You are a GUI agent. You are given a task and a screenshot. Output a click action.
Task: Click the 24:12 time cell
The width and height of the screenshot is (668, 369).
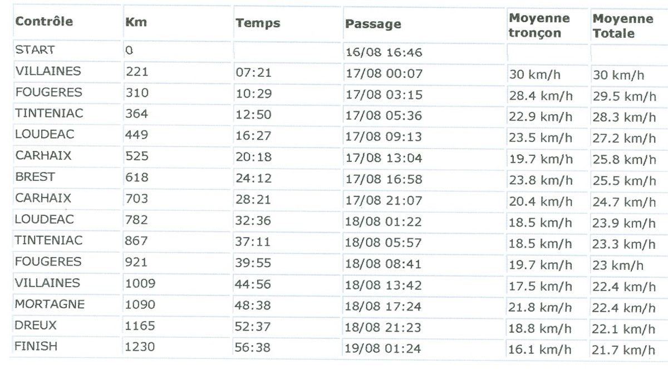pos(253,179)
